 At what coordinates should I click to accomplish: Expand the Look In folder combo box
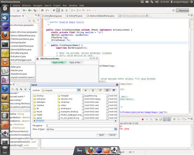click(79, 90)
